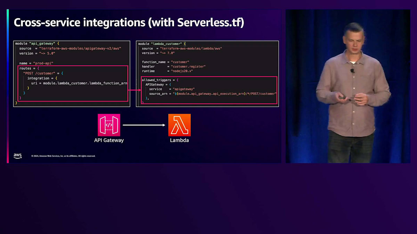Click the orange Lambda icon

coord(179,125)
